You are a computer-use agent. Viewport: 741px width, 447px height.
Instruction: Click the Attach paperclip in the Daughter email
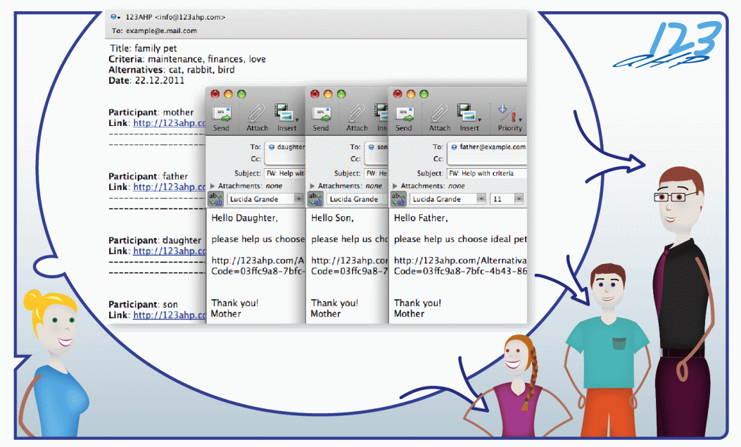tap(258, 115)
